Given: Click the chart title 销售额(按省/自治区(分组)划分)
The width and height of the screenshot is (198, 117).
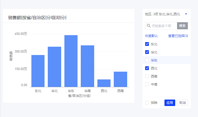Looking at the screenshot, I should coord(37,18).
